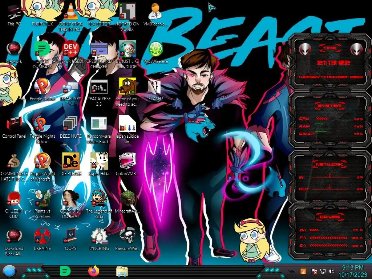Image resolution: width=372 pixels, height=279 pixels.
Task: Click the orange Java tray icon
Action: (x=303, y=271)
